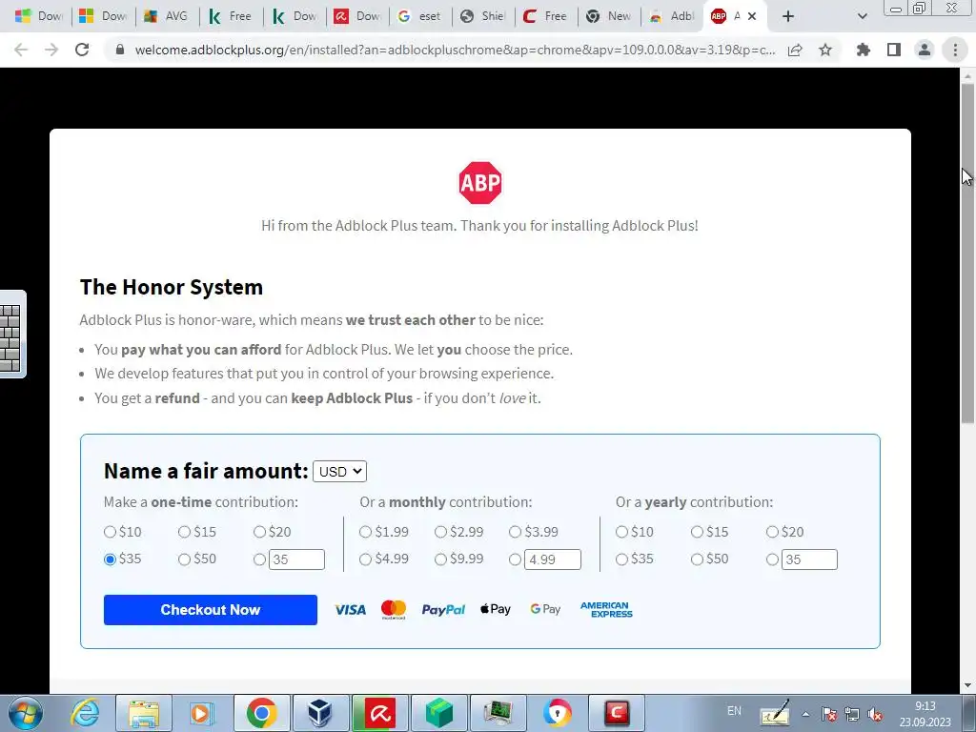The width and height of the screenshot is (976, 732).
Task: Switch to the AVG tab
Action: (x=167, y=16)
